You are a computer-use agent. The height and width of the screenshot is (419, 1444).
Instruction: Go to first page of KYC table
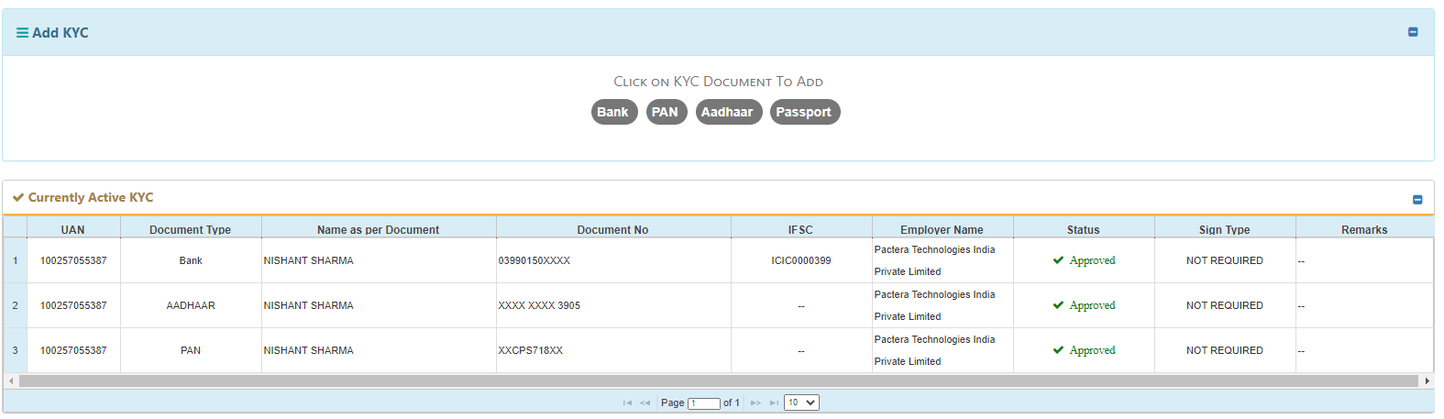[x=627, y=402]
